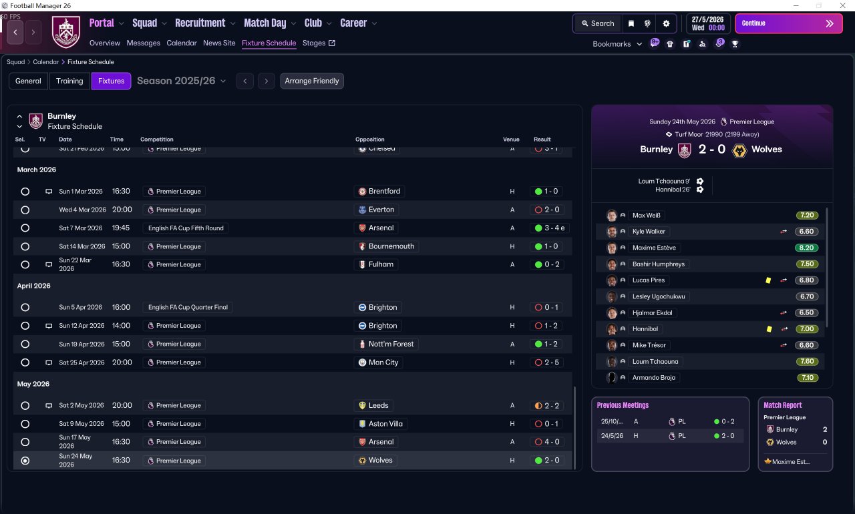Go to the previous season with the left arrow
The width and height of the screenshot is (855, 514).
[x=245, y=81]
